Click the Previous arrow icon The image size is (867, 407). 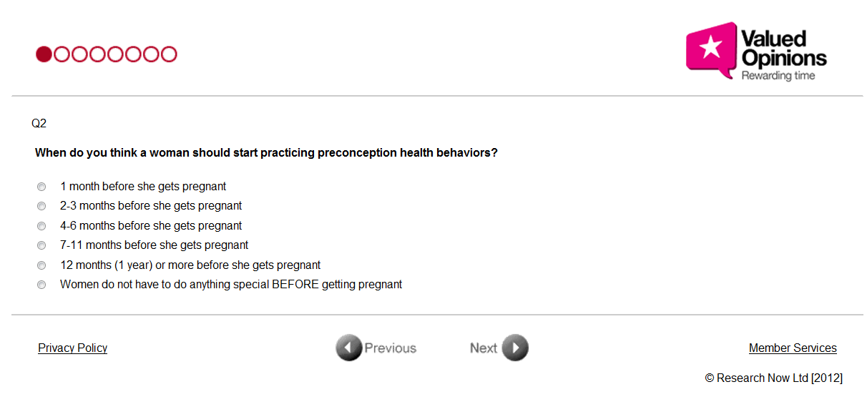tap(348, 348)
